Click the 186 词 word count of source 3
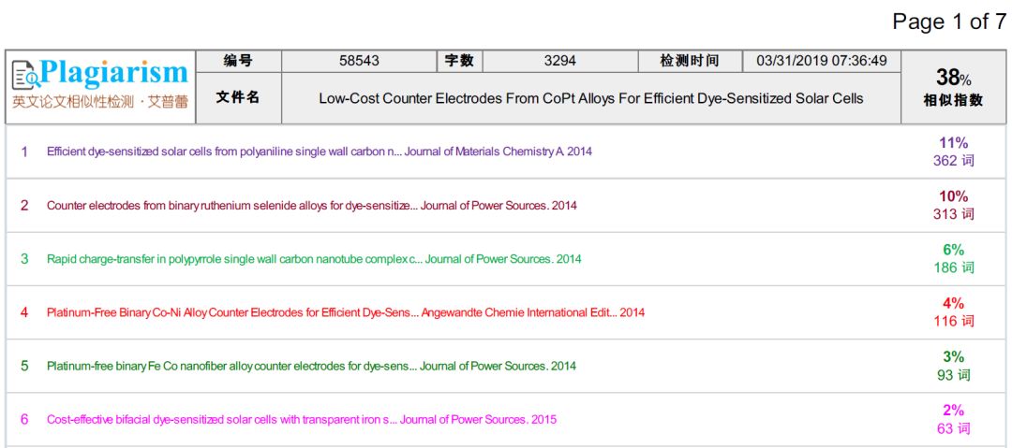The height and width of the screenshot is (448, 1012). pos(953,267)
